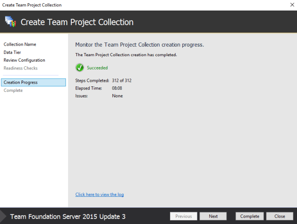The width and height of the screenshot is (297, 224).
Task: Click 'The Team Project Collection creation has completed.' text
Action: tap(126, 55)
